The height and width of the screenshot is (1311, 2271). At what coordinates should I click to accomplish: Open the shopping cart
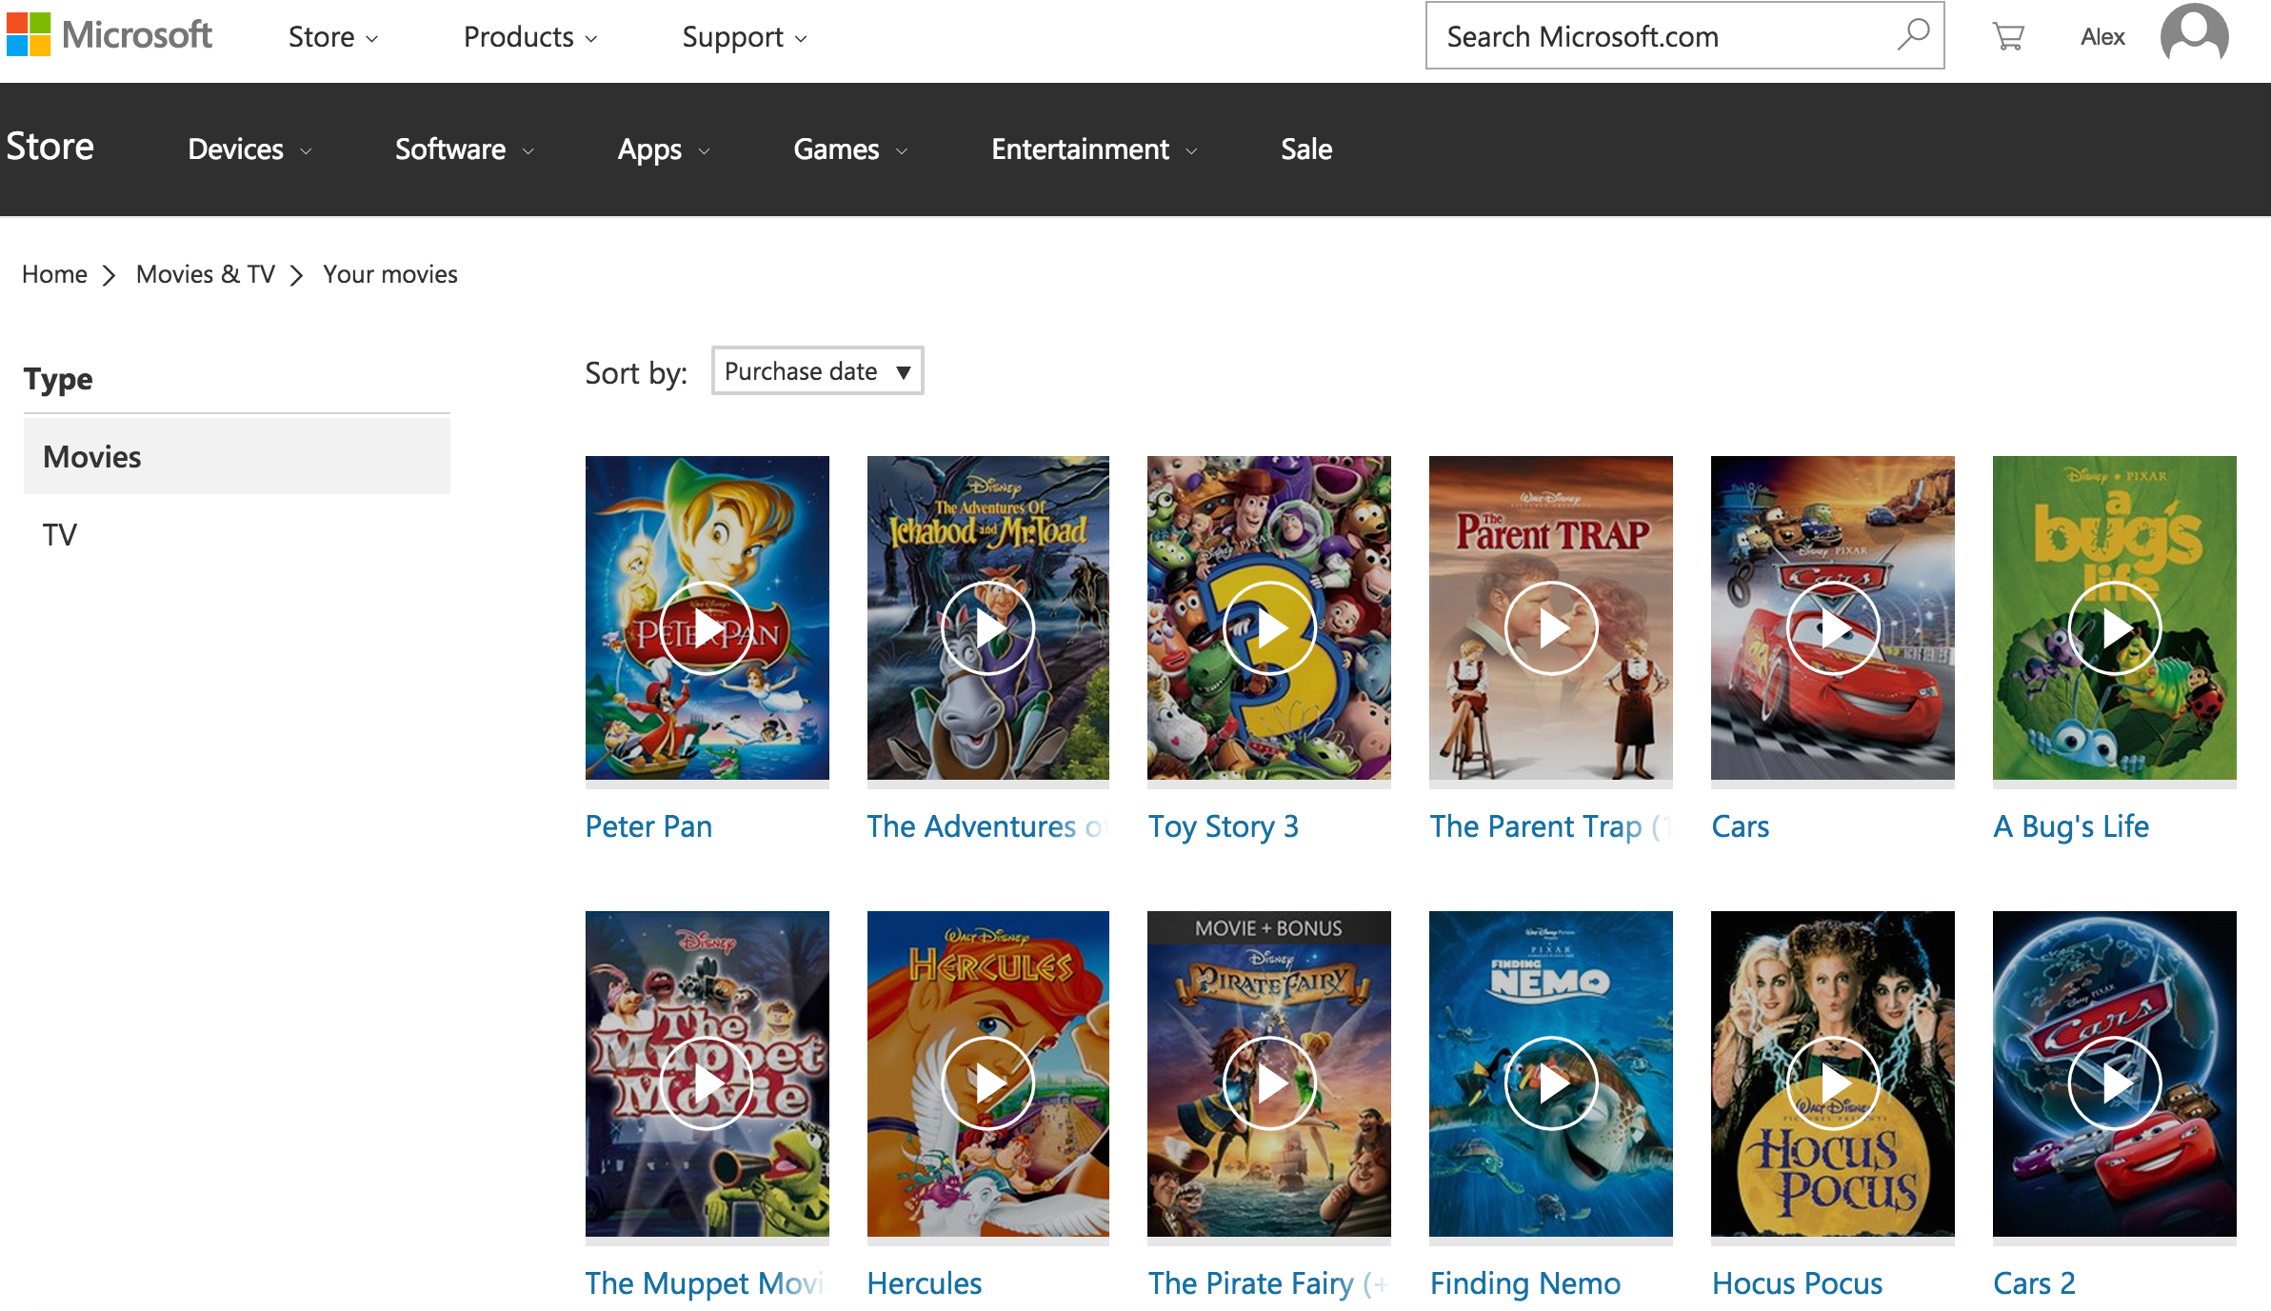click(x=2007, y=36)
